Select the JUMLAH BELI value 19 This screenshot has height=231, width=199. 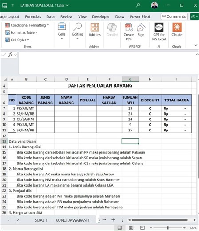pos(130,108)
